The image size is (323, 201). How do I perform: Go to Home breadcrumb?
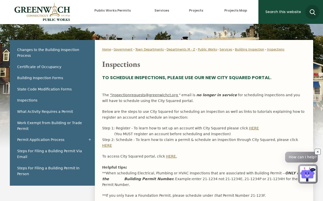(x=106, y=49)
